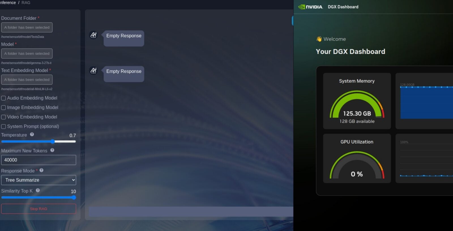Toggle the System Prompt (optional) checkbox
The width and height of the screenshot is (453, 231).
[4, 127]
